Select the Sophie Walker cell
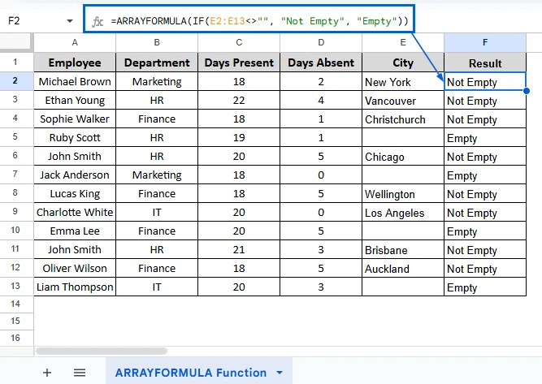Image resolution: width=542 pixels, height=384 pixels. point(75,119)
